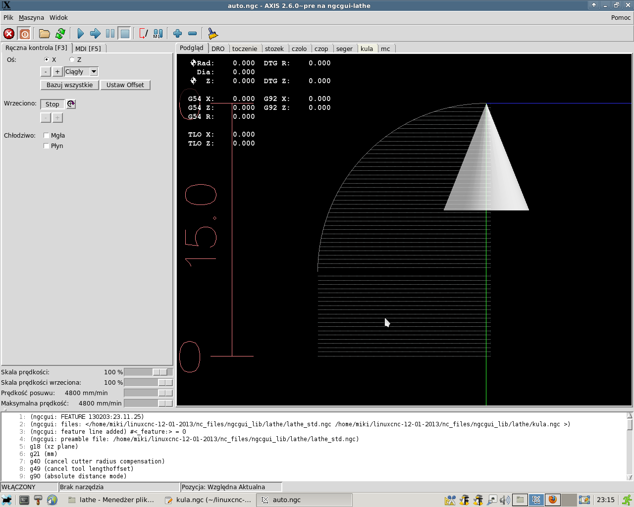
Task: Select the Z axis radio button
Action: [x=72, y=59]
